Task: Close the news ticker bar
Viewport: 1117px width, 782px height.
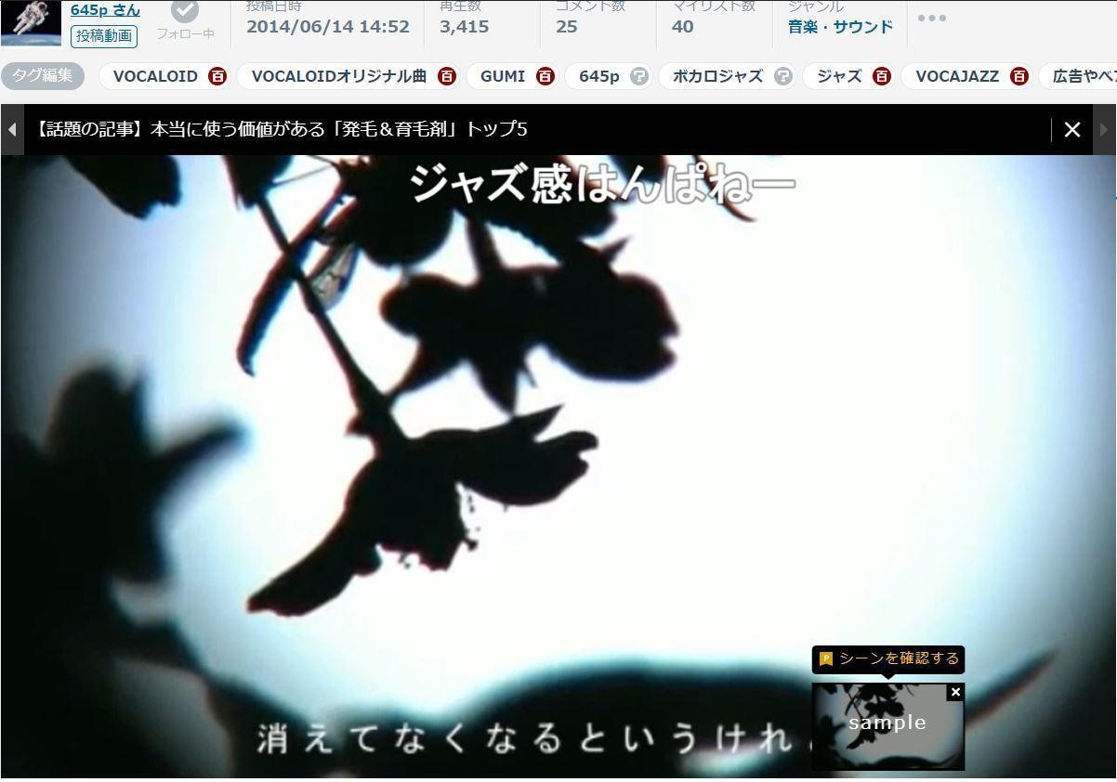Action: [1072, 130]
